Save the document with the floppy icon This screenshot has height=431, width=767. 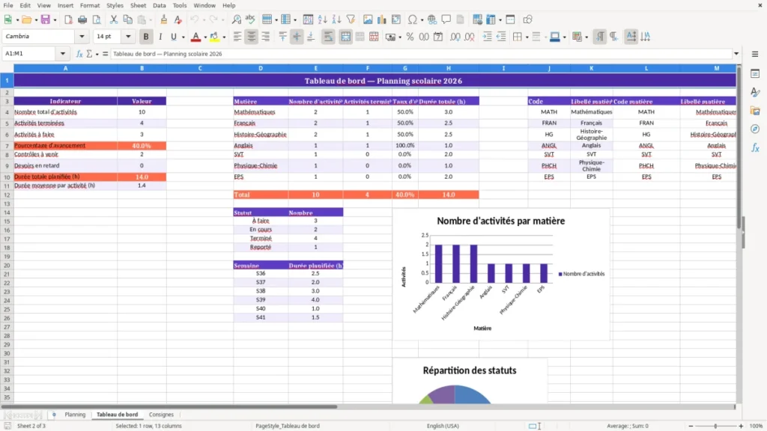pyautogui.click(x=45, y=19)
